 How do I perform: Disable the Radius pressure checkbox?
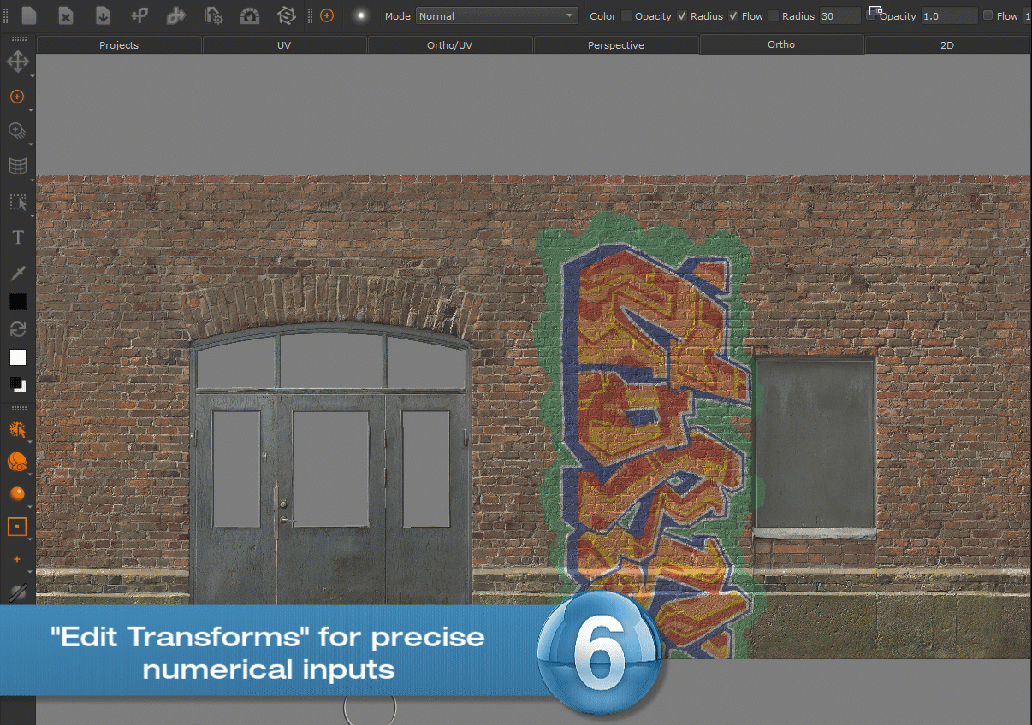tap(681, 16)
